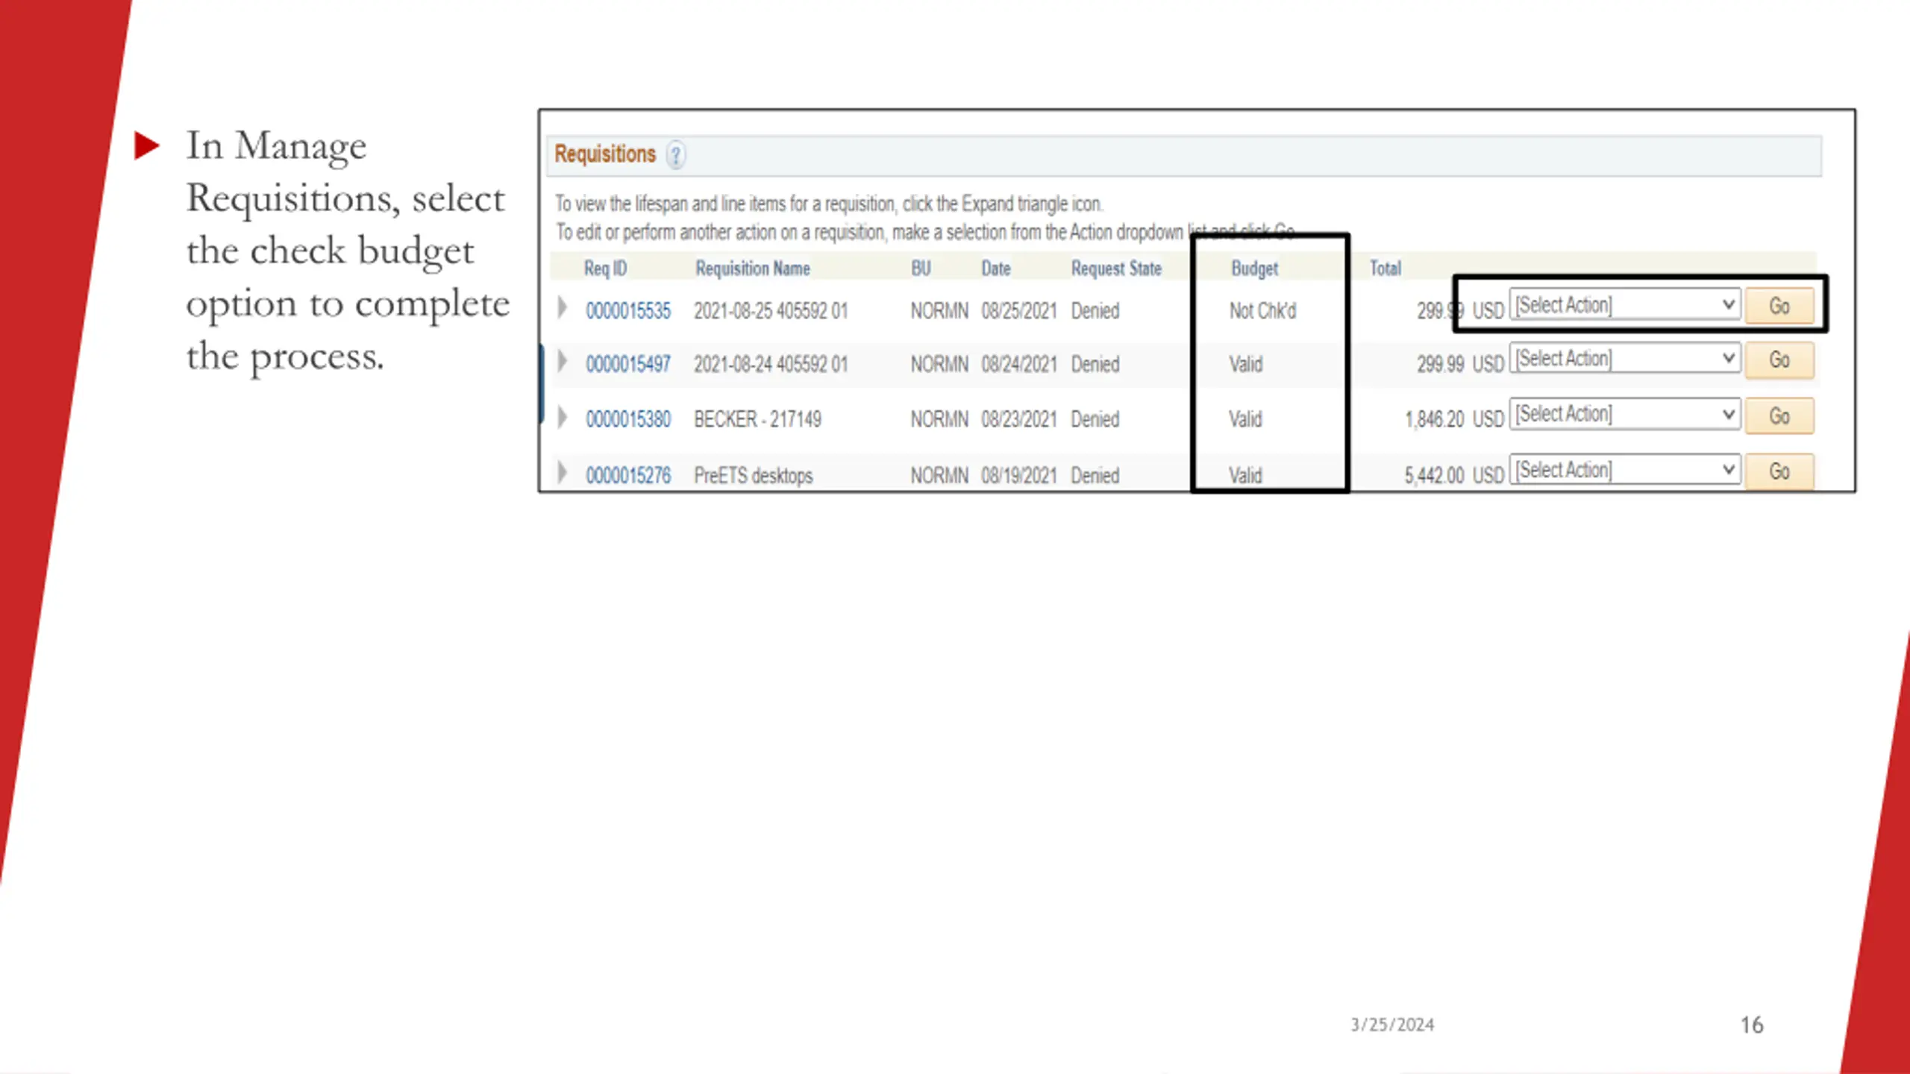The image size is (1910, 1074).
Task: Click Go button for requisition 0000015535
Action: click(1779, 306)
